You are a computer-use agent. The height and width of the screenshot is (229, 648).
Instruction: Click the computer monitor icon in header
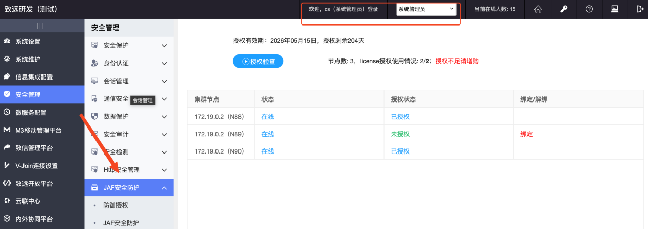click(x=614, y=9)
